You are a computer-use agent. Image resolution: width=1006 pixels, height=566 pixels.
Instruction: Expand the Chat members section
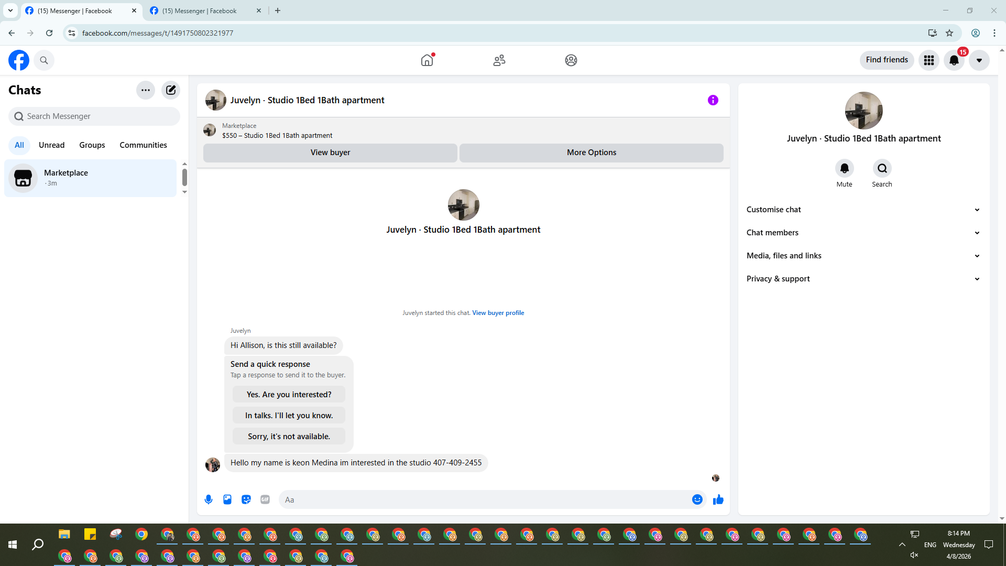863,233
